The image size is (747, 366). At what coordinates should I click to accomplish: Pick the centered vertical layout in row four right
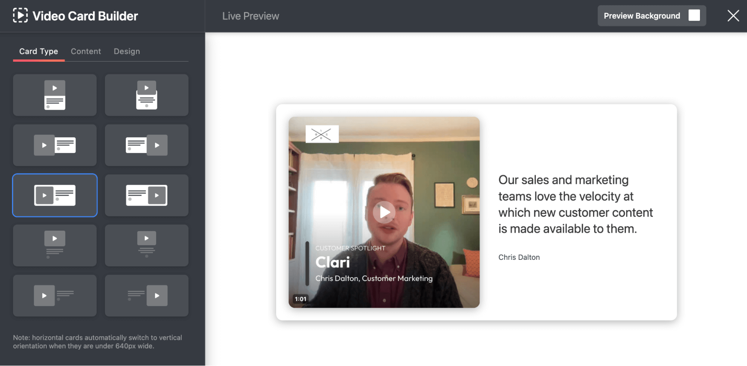tap(146, 245)
